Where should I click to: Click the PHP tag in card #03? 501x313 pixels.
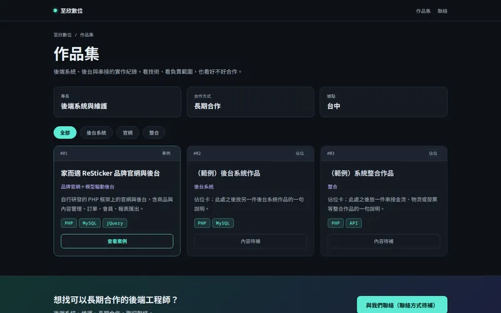pyautogui.click(x=336, y=223)
